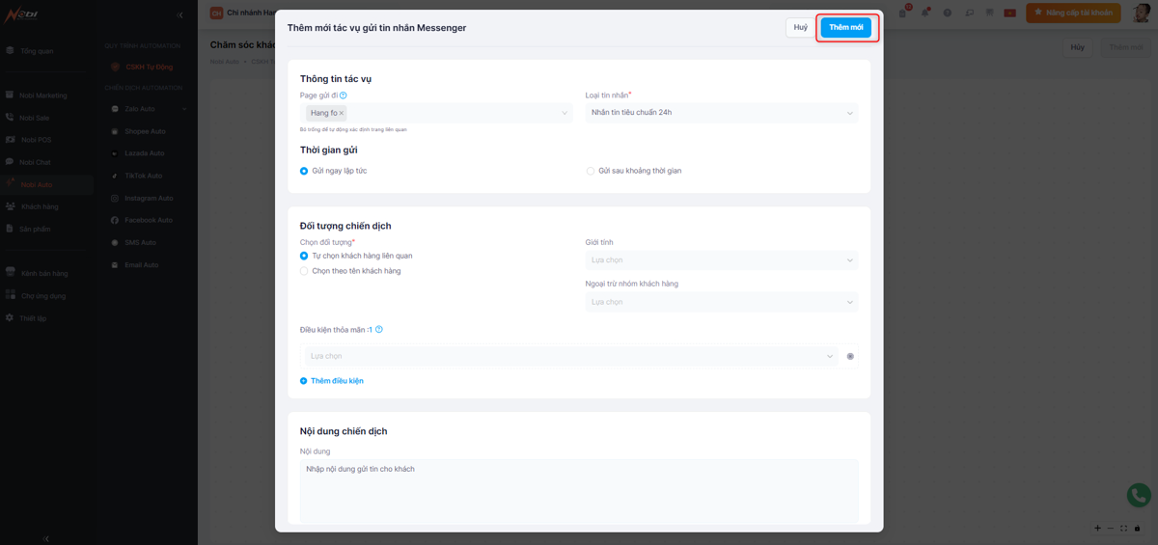Choose Chọn theo tên khách hàng radio
Viewport: 1158px width, 545px height.
(304, 271)
